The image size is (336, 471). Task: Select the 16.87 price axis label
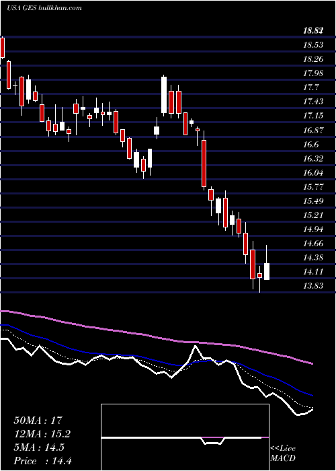pyautogui.click(x=314, y=130)
